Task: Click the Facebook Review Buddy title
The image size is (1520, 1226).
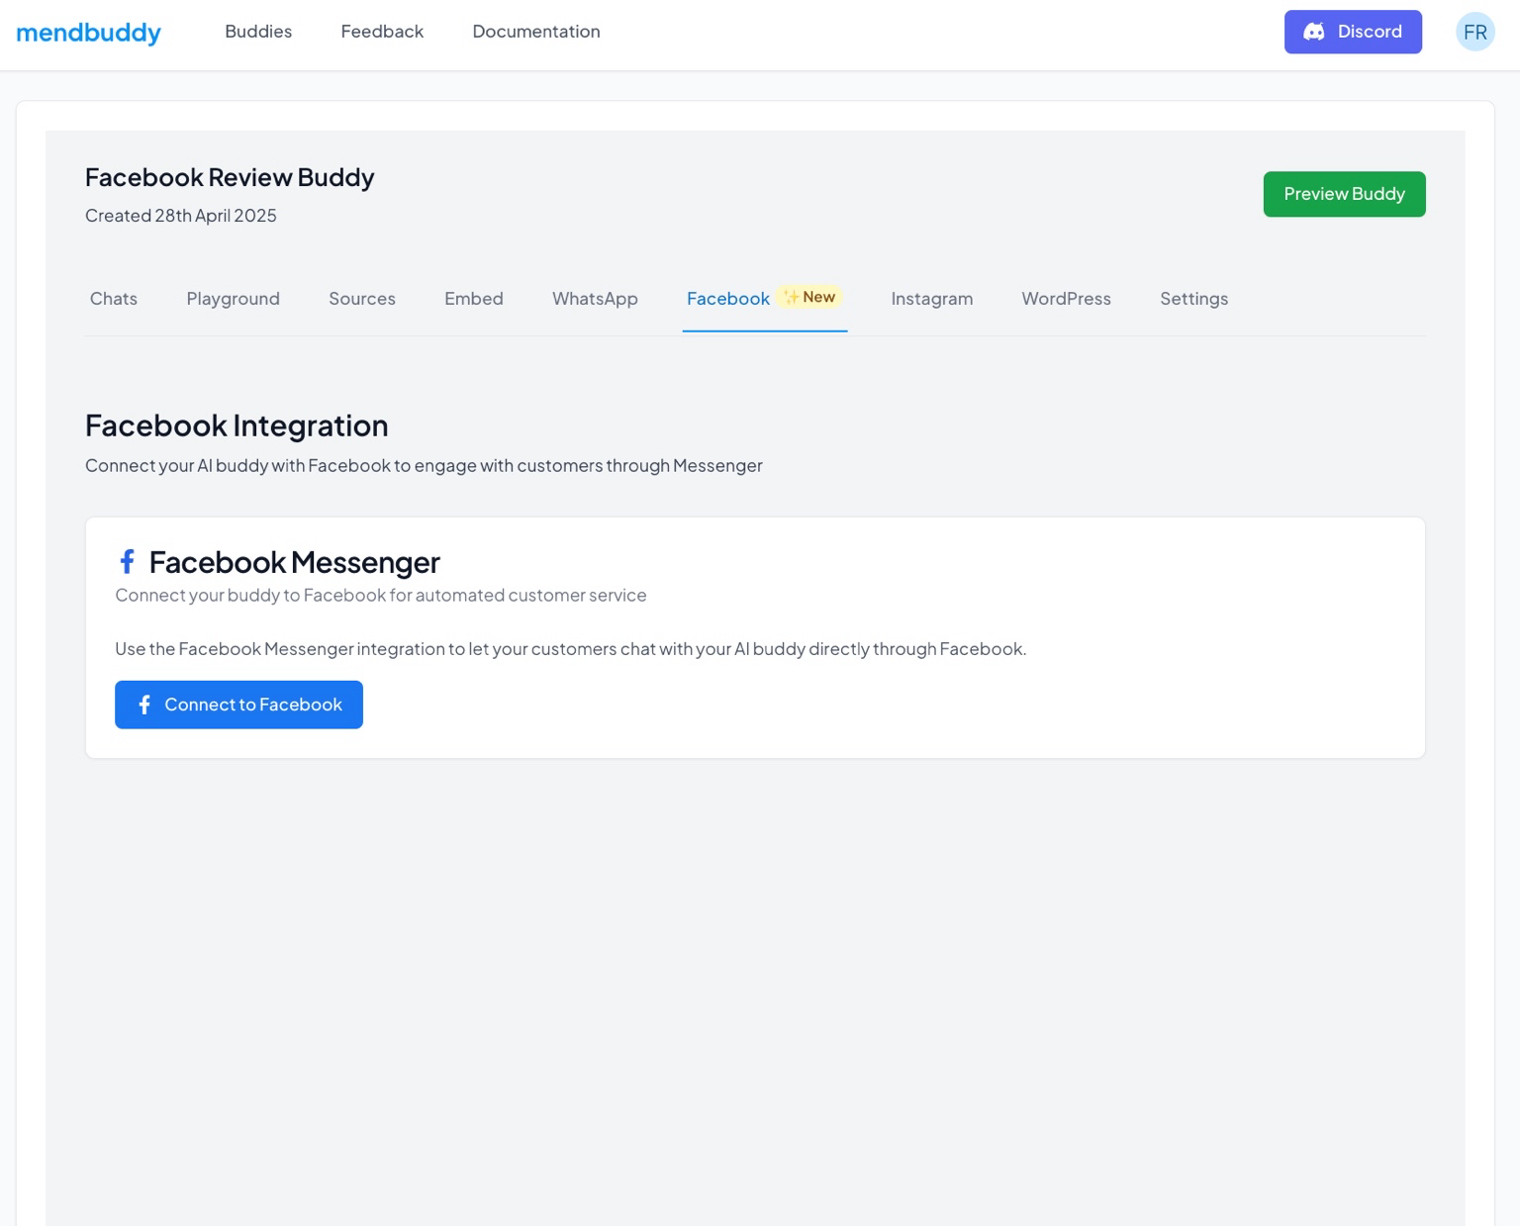Action: [x=230, y=177]
